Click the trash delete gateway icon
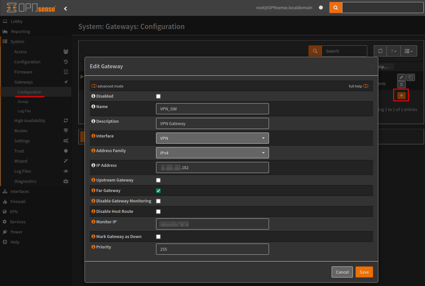The image size is (425, 286). (x=401, y=85)
